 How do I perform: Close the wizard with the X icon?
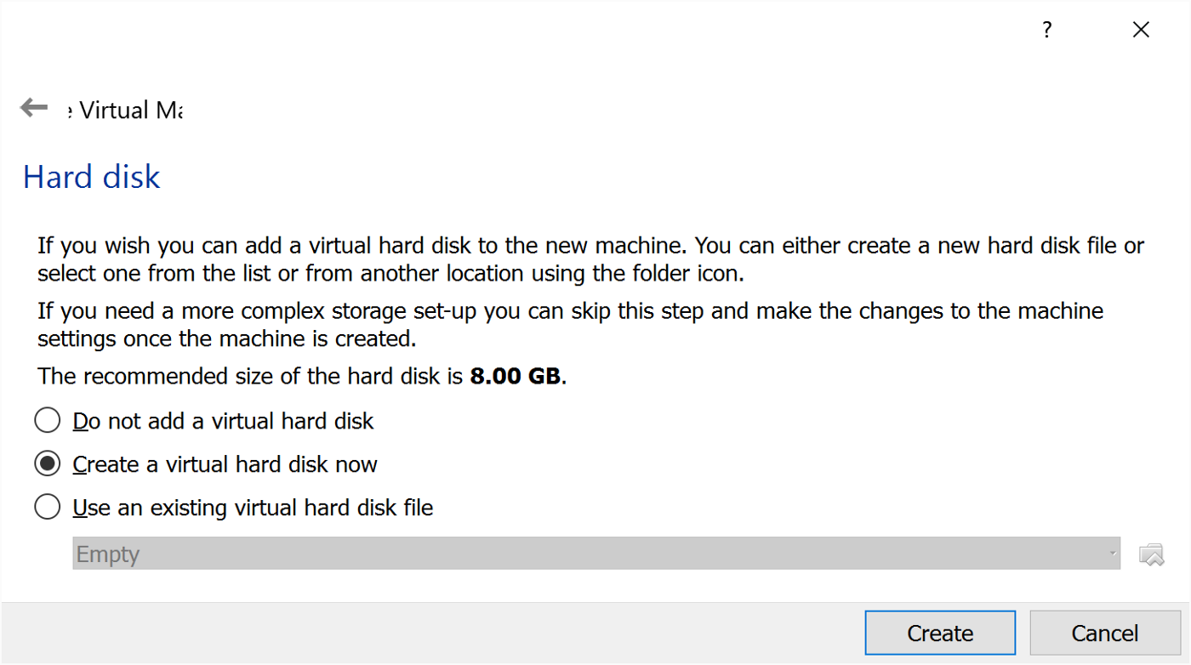click(x=1141, y=31)
